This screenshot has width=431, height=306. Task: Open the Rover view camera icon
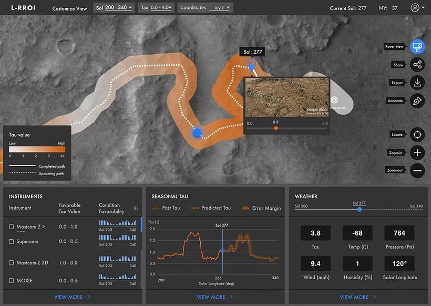[x=417, y=46]
